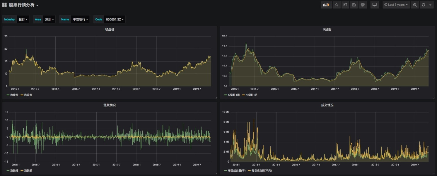Viewport: 437px width, 176px height.
Task: Open the 成交情况 panel title menu
Action: tap(327, 105)
